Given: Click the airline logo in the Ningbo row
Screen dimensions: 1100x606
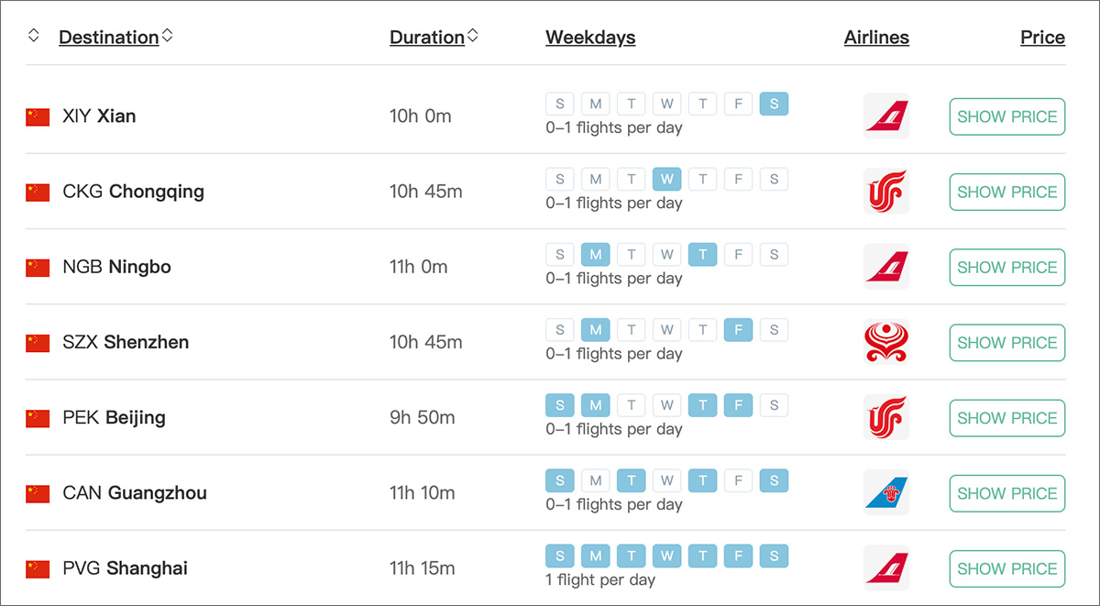Looking at the screenshot, I should [886, 267].
